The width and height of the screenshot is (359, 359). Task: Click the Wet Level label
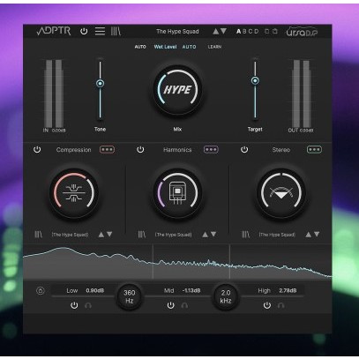coord(165,47)
